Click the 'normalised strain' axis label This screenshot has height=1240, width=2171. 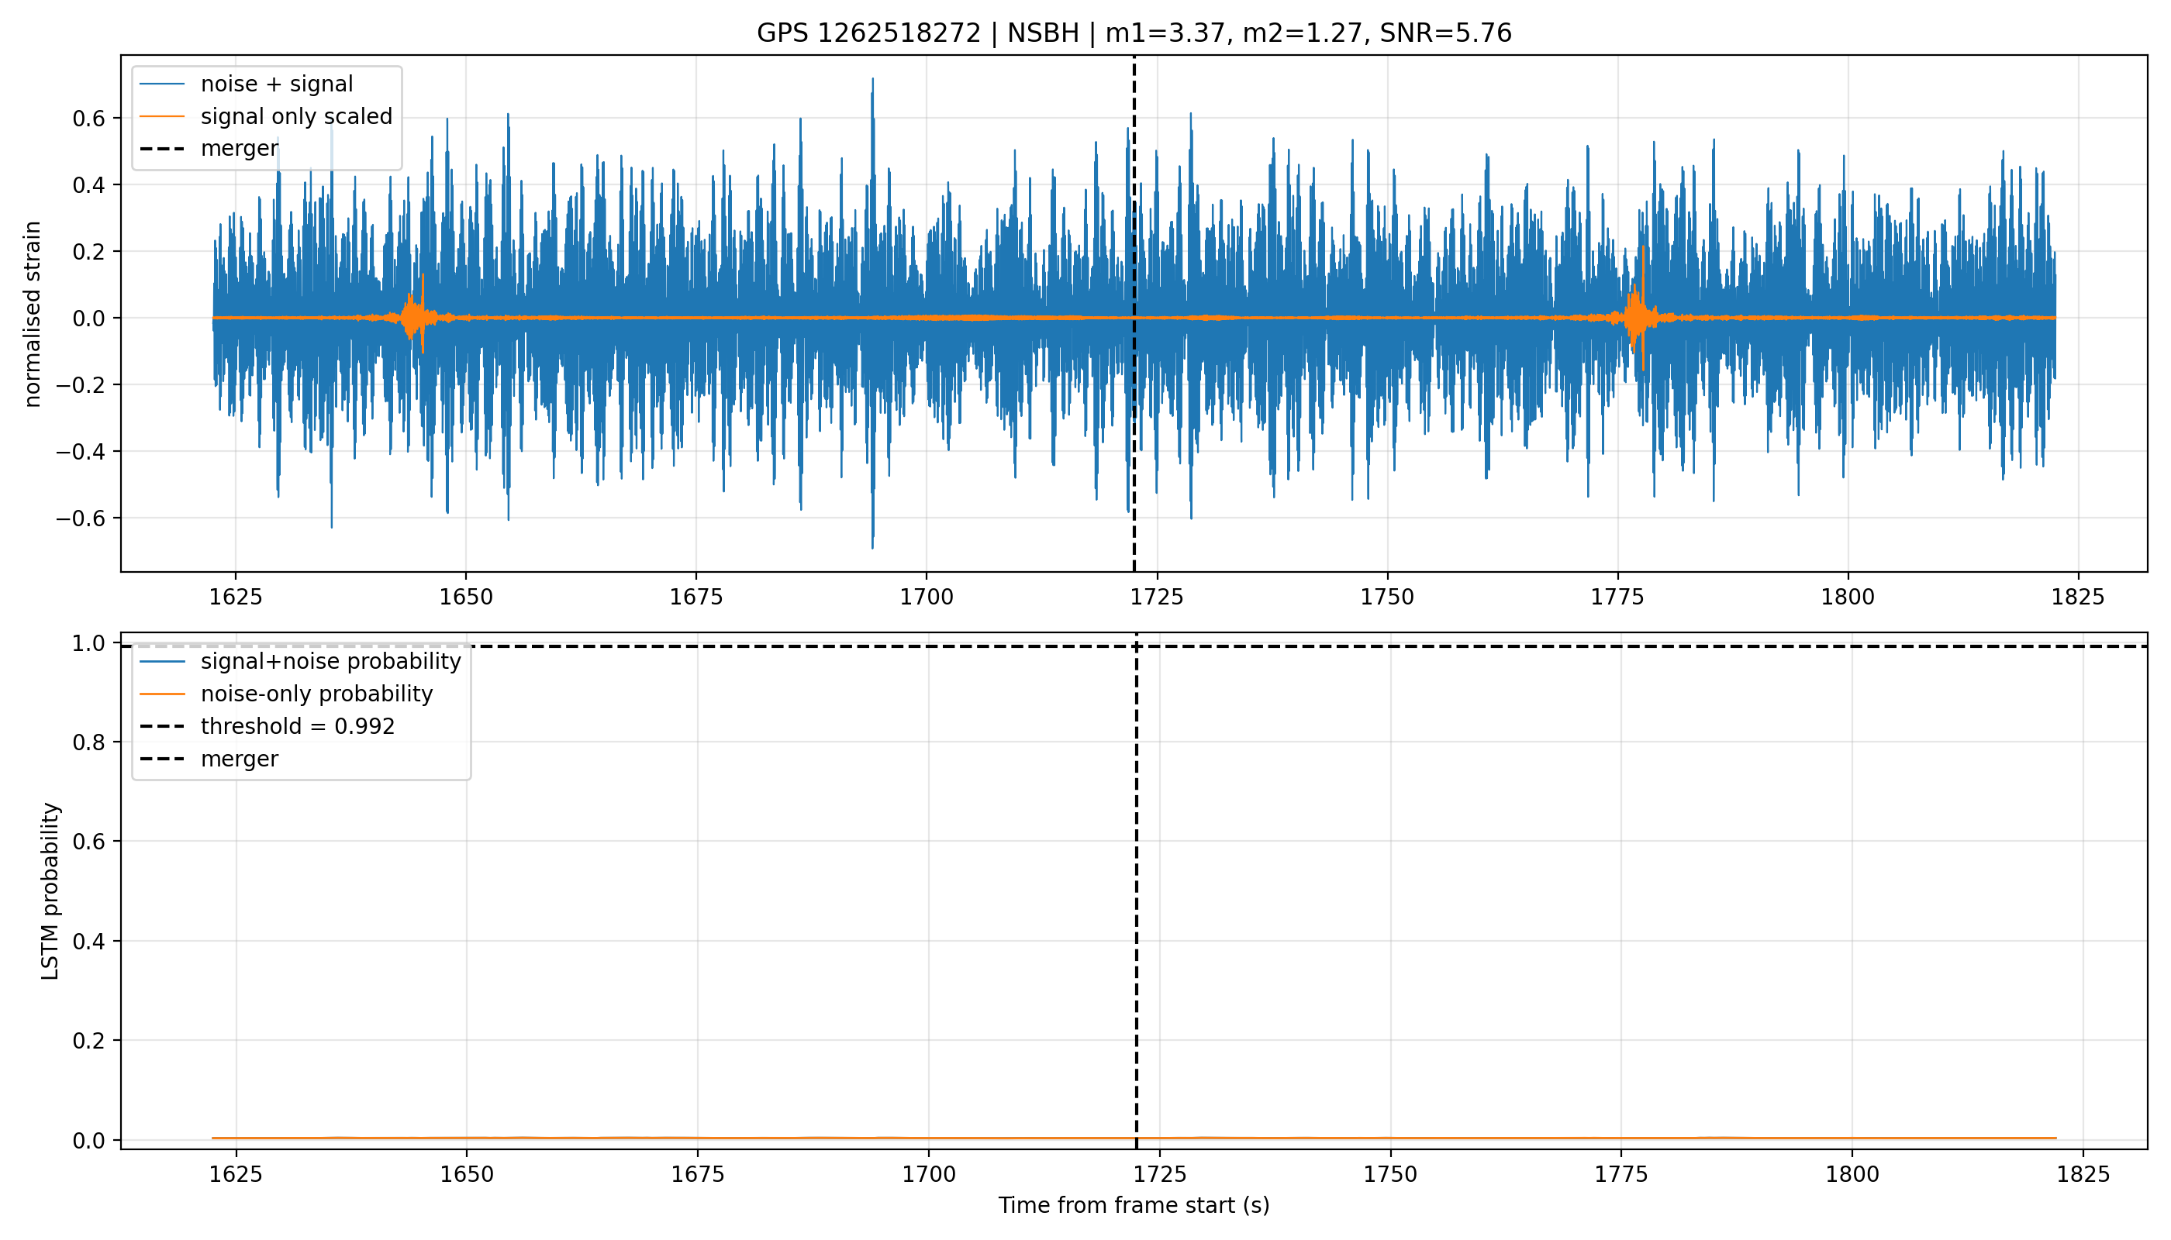click(x=32, y=314)
